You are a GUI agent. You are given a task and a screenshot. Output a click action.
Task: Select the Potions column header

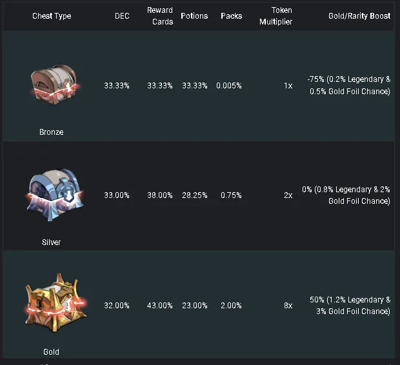click(x=194, y=16)
